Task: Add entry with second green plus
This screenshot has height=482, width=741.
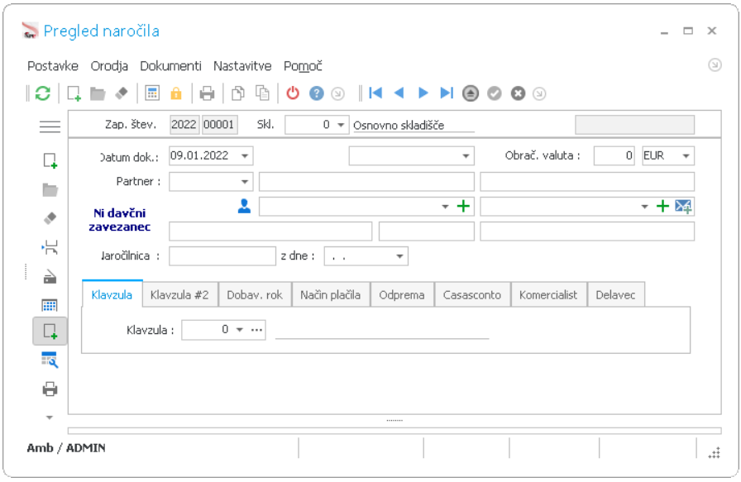Action: coord(663,206)
